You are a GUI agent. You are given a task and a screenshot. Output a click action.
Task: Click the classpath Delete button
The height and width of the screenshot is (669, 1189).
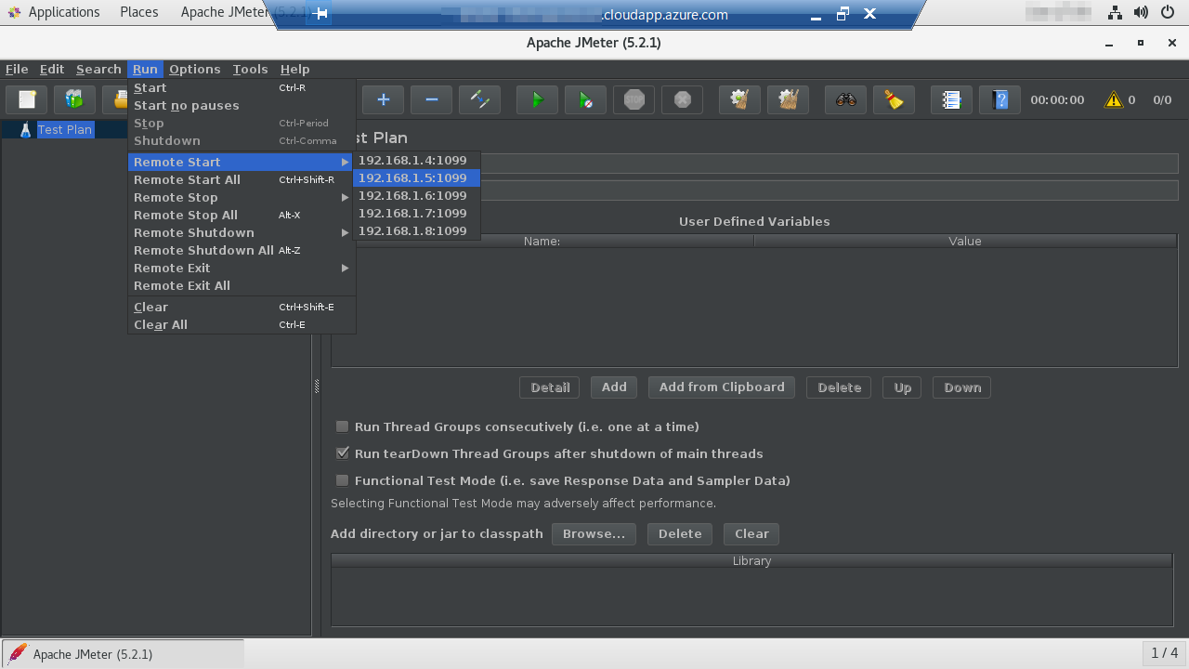pos(680,533)
